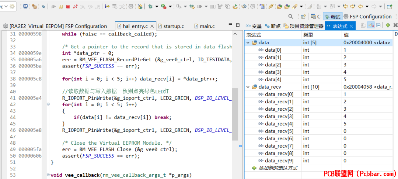Collapse the for loop fold marker at line 41
398x179 pixels.
click(48, 104)
